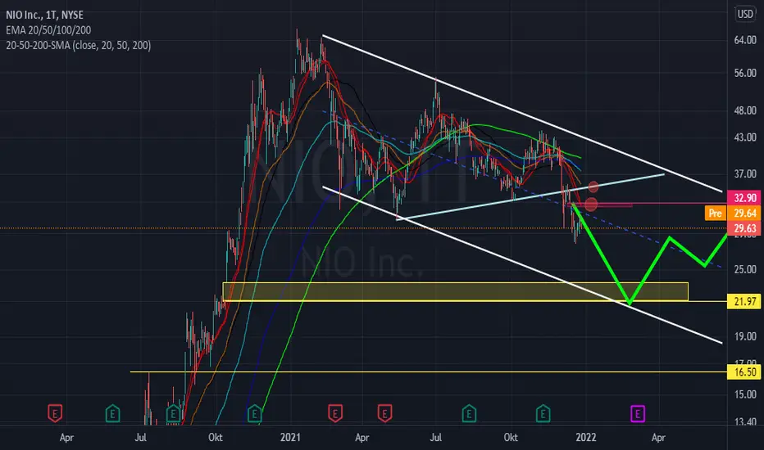Click the green earnings marker between first Jul and Okt
The image size is (764, 450).
(173, 413)
